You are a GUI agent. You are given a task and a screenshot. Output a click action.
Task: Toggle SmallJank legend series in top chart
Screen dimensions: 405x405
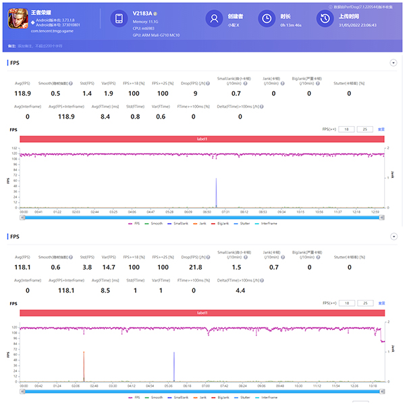pyautogui.click(x=178, y=222)
